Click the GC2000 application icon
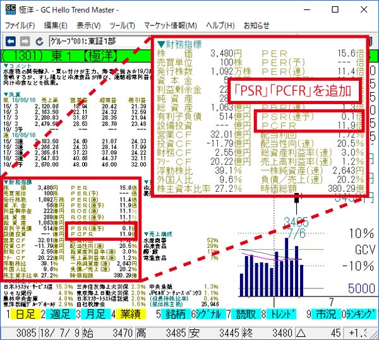This screenshot has width=379, height=340. click(x=10, y=10)
